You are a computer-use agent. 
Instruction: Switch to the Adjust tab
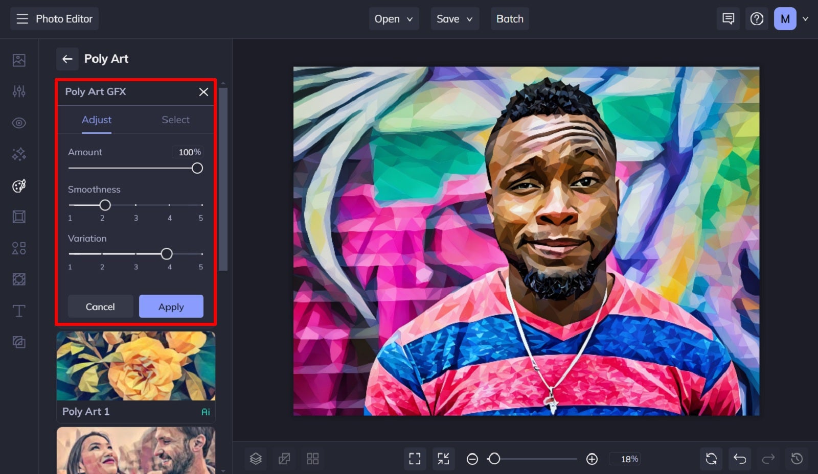tap(97, 120)
